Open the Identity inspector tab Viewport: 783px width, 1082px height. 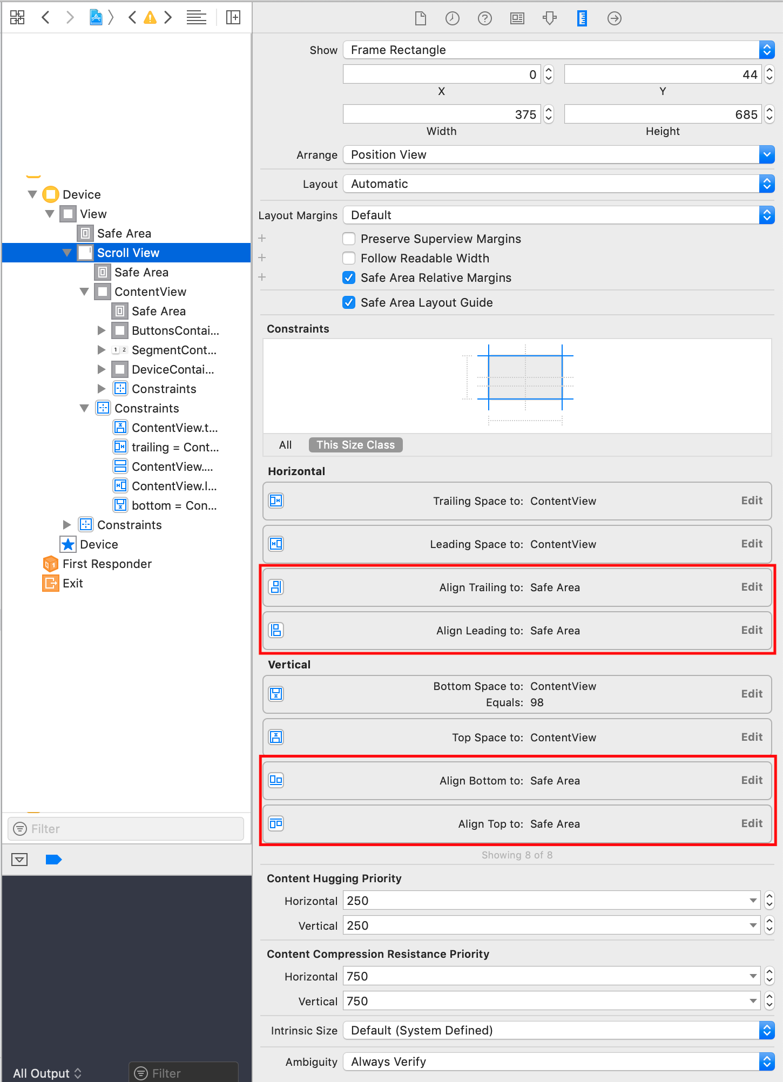[517, 18]
